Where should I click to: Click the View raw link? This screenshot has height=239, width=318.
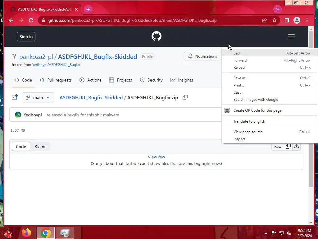coord(156,157)
